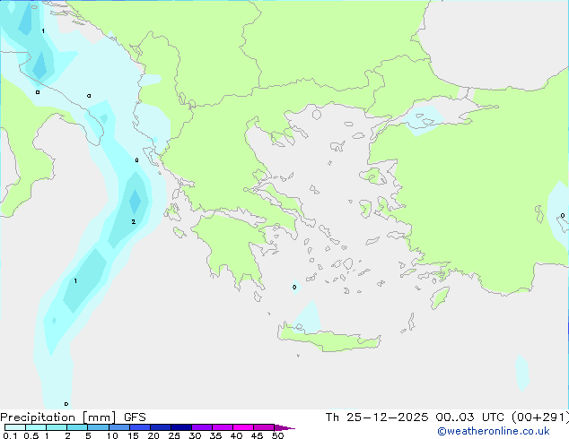Click the '20' legend scale number
This screenshot has width=569, height=439.
[153, 435]
